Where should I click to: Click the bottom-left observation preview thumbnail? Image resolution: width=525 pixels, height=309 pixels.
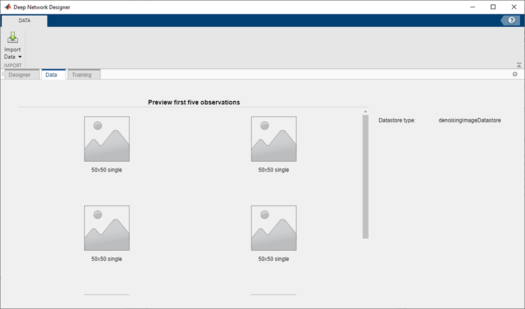coord(107,228)
